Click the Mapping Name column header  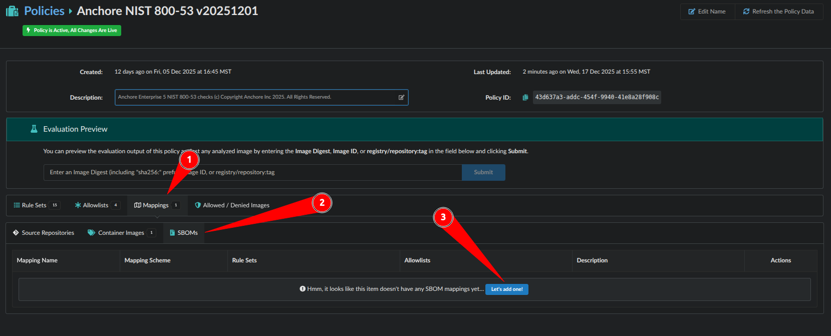coord(37,260)
